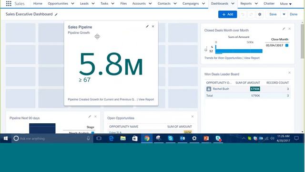Click the Add component button
Image resolution: width=305 pixels, height=172 pixels.
[228, 14]
